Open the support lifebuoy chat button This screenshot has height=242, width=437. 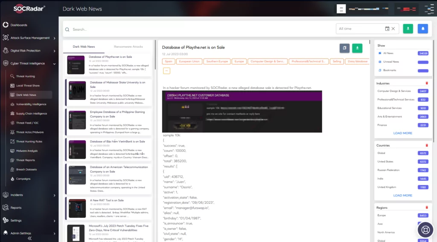point(425,230)
